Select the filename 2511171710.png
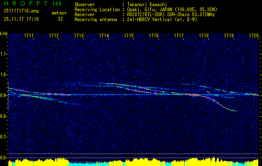The image size is (262, 166). pyautogui.click(x=21, y=11)
